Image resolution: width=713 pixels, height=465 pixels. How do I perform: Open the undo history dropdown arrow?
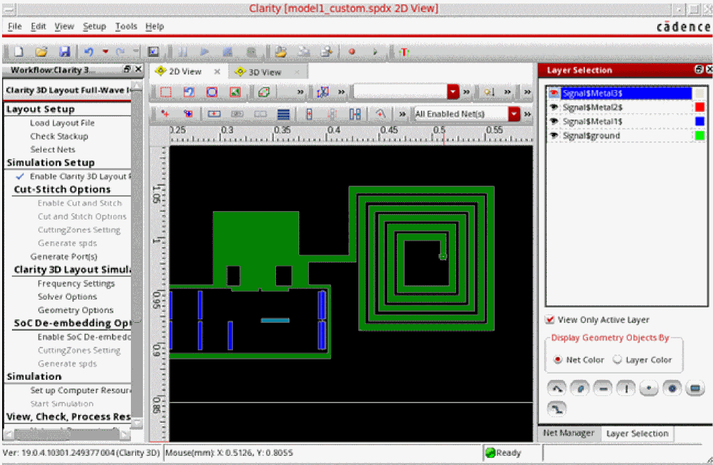click(x=106, y=52)
